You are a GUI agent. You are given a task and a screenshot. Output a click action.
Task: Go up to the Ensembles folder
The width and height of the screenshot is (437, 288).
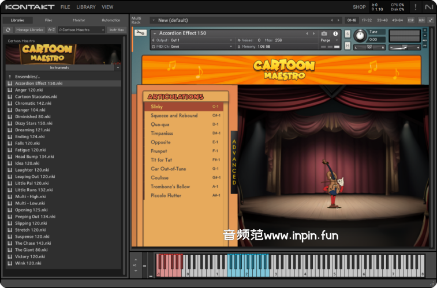[x=27, y=76]
